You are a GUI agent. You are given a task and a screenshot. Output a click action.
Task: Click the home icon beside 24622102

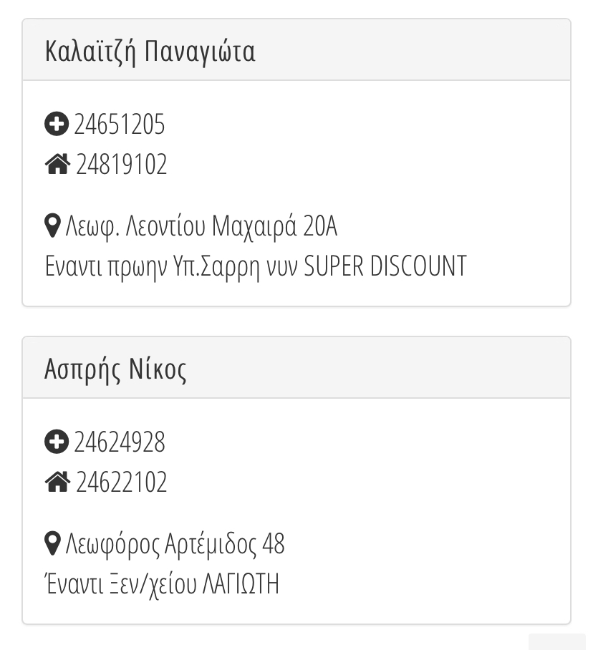[x=57, y=482]
